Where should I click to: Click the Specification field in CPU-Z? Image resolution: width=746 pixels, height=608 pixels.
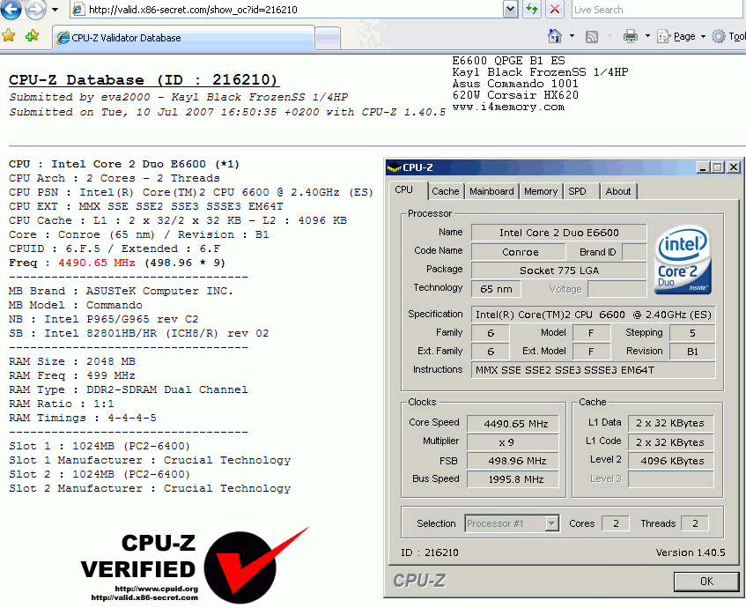(x=593, y=315)
